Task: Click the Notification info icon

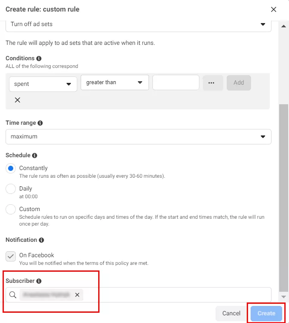Action: point(41,240)
